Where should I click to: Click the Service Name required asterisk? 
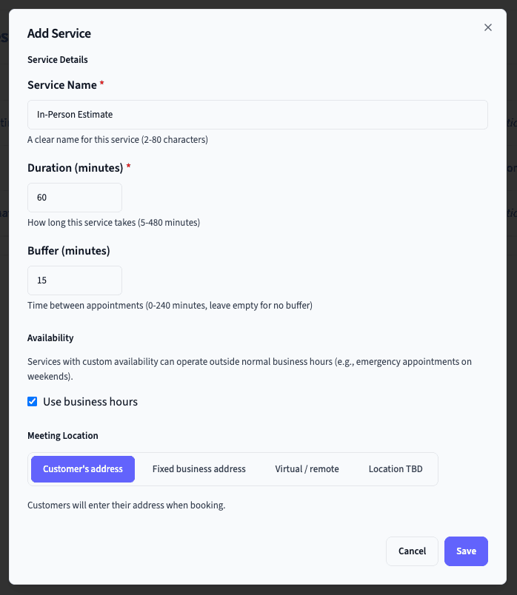point(101,84)
